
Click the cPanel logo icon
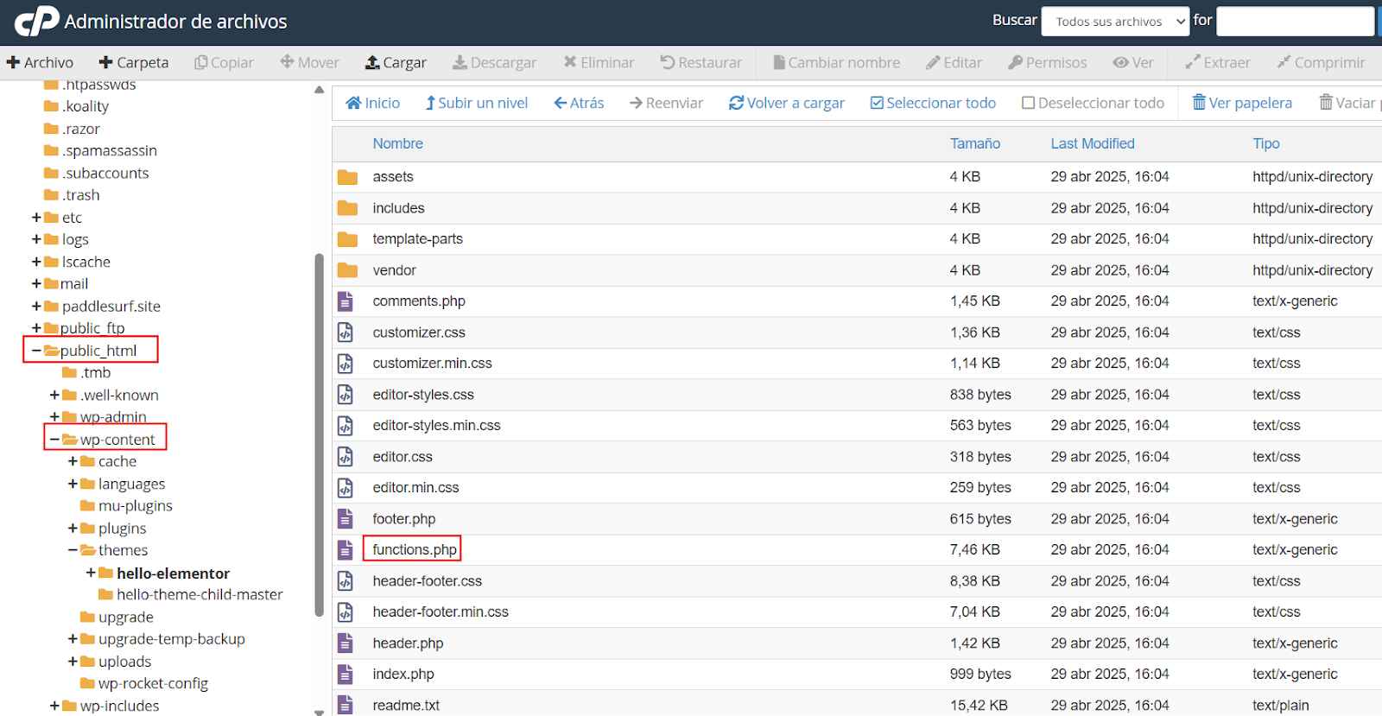pos(37,21)
